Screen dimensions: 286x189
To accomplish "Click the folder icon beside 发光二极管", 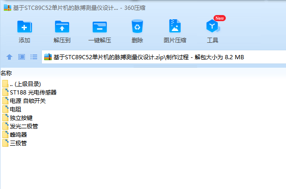I will pyautogui.click(x=6, y=126).
